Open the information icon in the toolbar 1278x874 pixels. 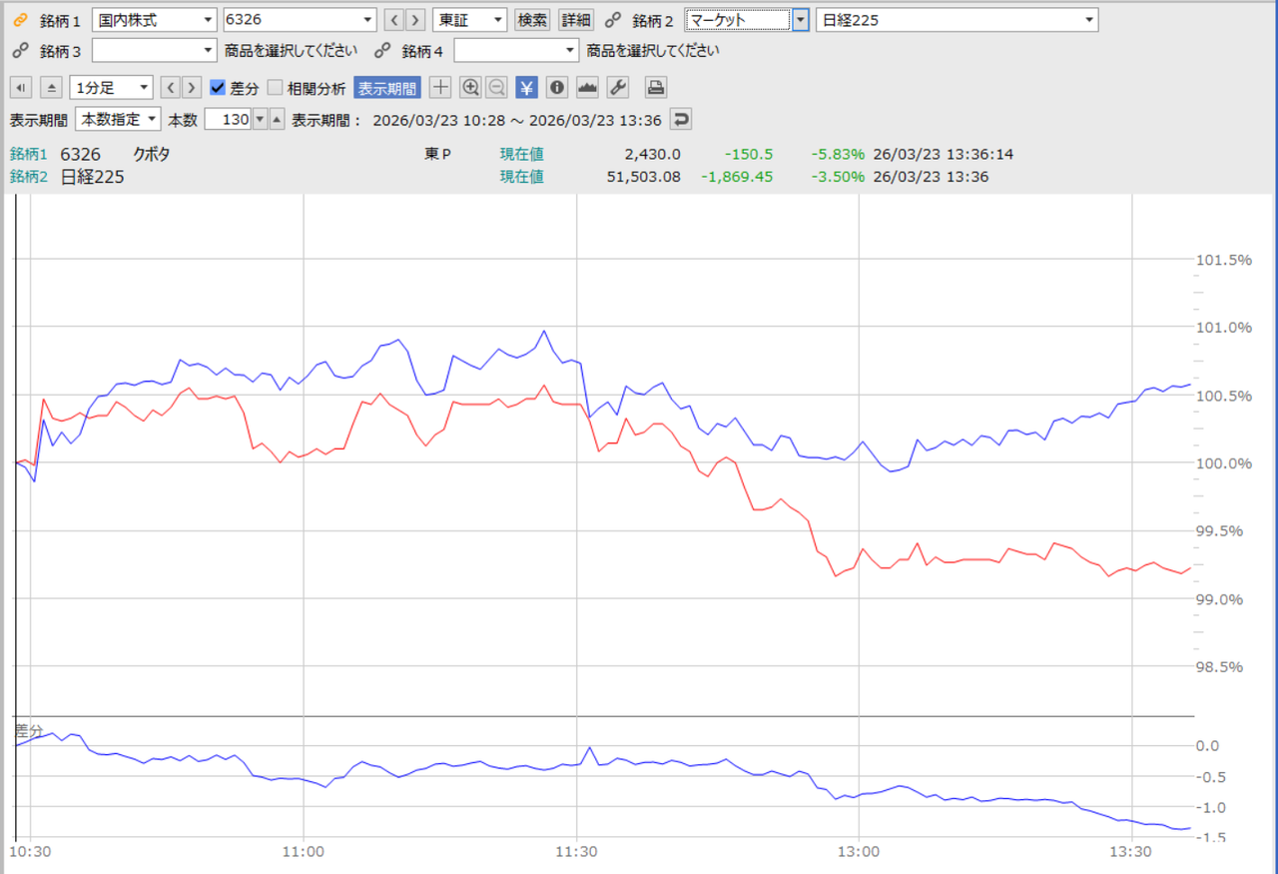(x=557, y=88)
